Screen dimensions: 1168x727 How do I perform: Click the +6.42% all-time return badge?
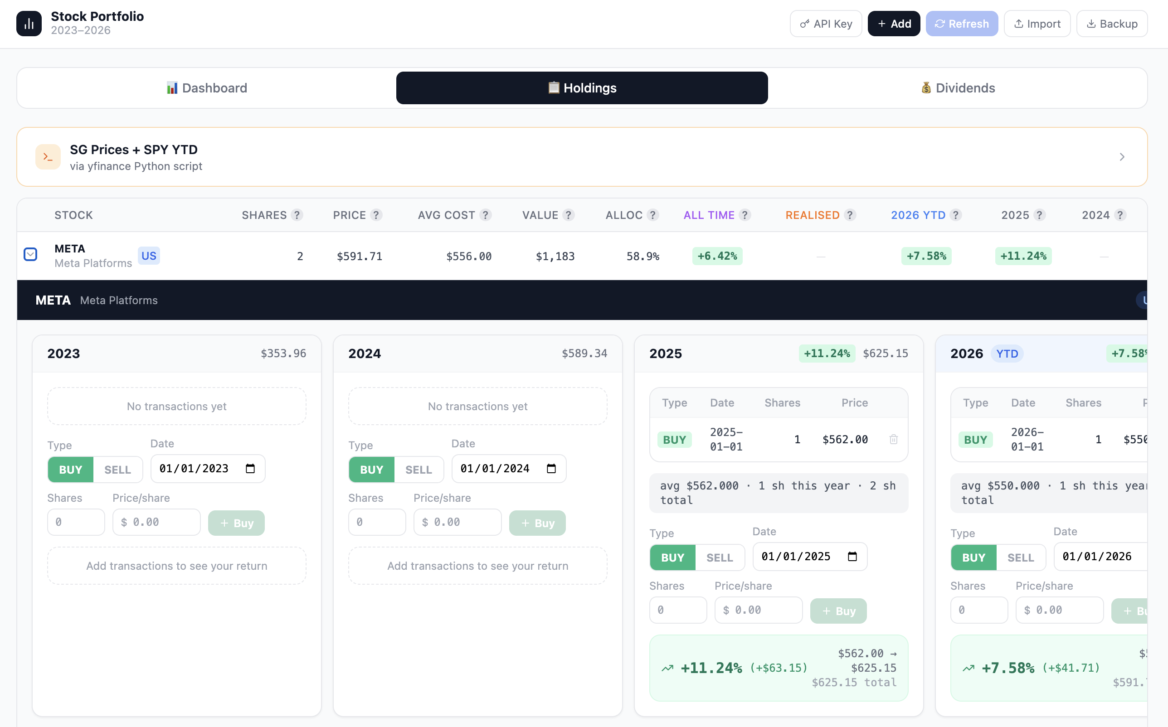click(717, 256)
